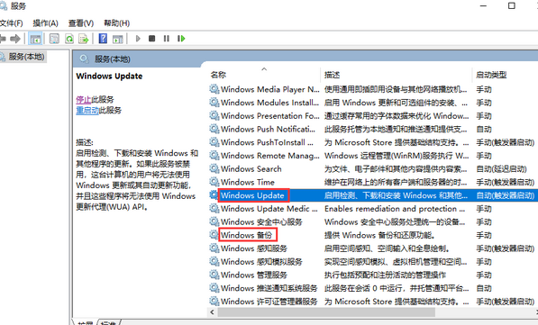Viewport: 538px width, 325px height.
Task: Restart service using the green restart icon
Action: click(x=181, y=39)
